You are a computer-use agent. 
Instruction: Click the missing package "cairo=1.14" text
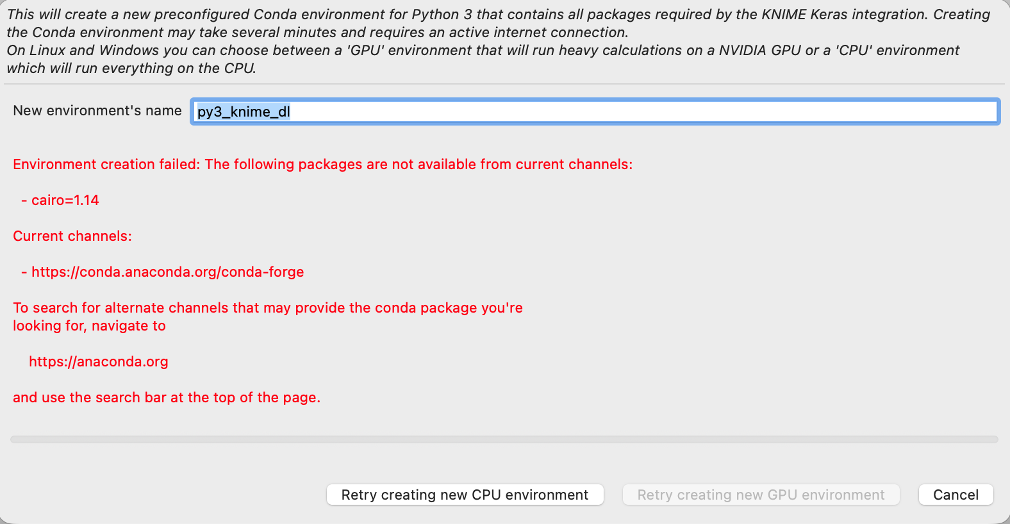click(65, 201)
